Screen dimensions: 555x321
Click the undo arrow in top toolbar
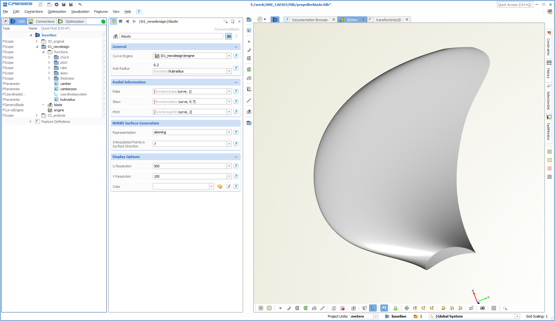point(80,4)
